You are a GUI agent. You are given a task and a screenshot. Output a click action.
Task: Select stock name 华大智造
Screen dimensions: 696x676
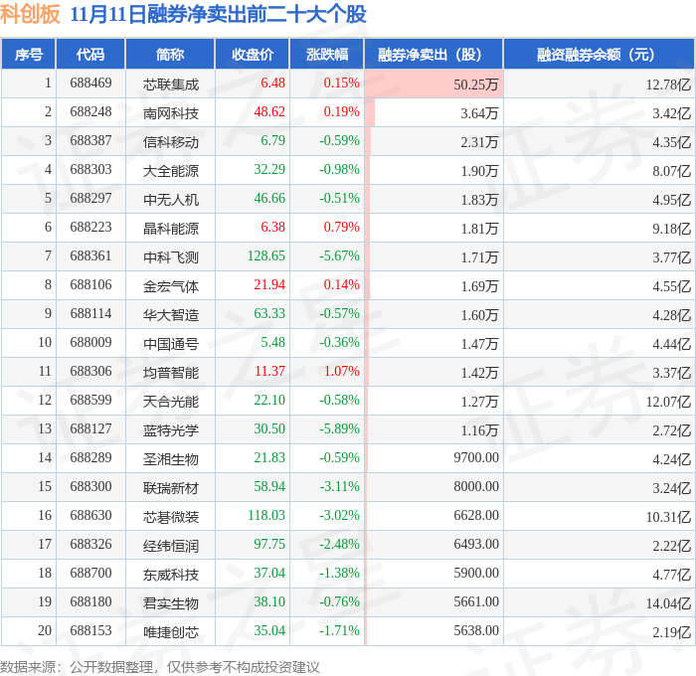click(x=170, y=315)
